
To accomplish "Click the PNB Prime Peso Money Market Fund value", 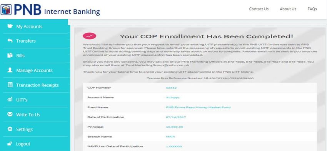I will [198, 108].
